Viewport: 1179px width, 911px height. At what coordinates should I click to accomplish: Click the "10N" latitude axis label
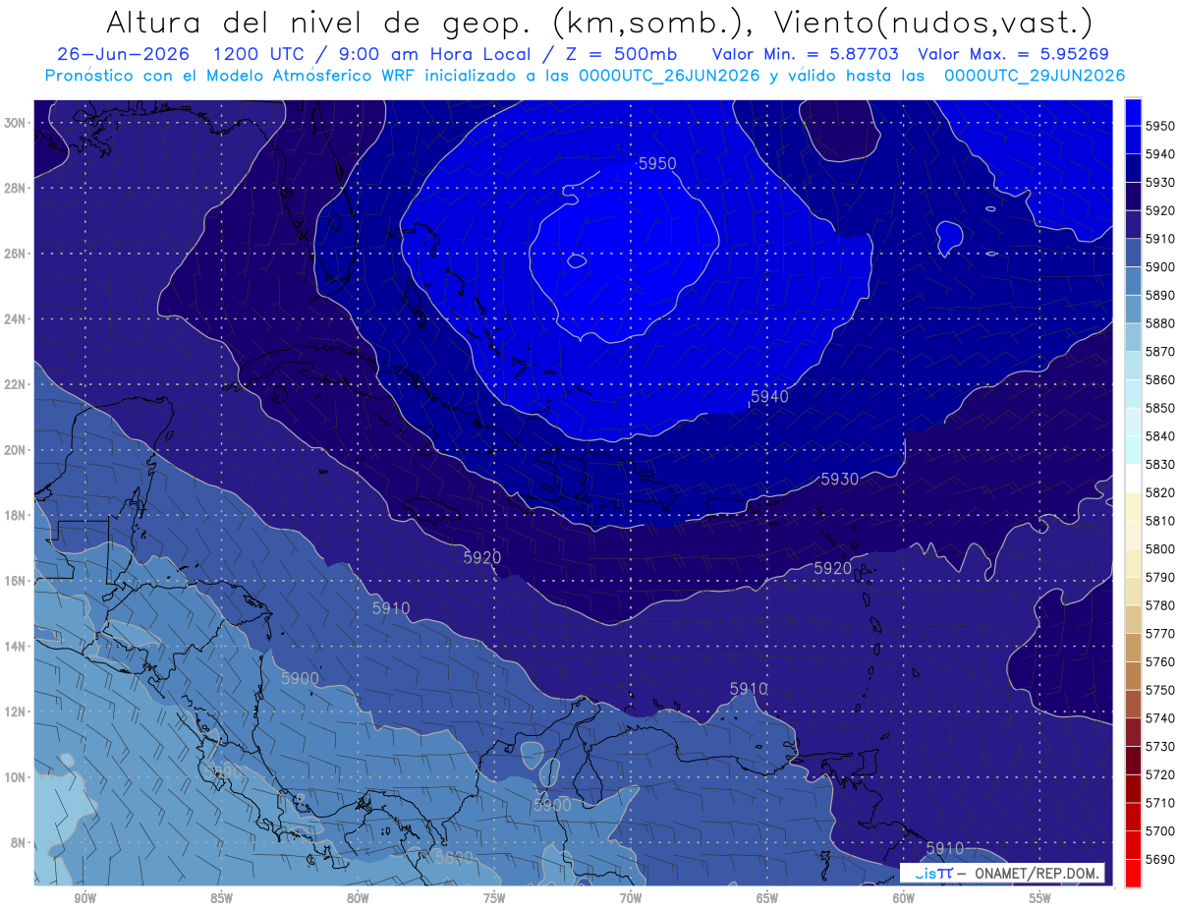point(15,777)
